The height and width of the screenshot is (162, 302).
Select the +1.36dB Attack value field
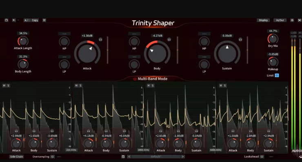click(x=87, y=36)
